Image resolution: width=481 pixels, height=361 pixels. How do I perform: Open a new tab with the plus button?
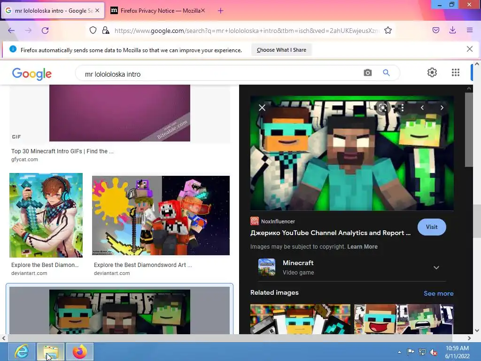(221, 11)
